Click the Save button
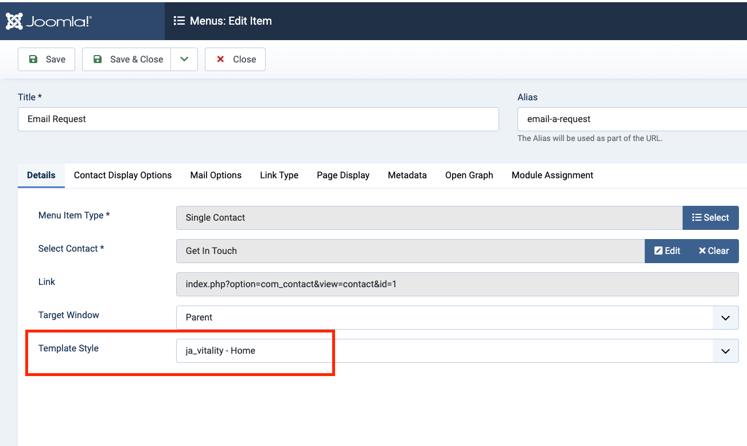 pos(46,59)
